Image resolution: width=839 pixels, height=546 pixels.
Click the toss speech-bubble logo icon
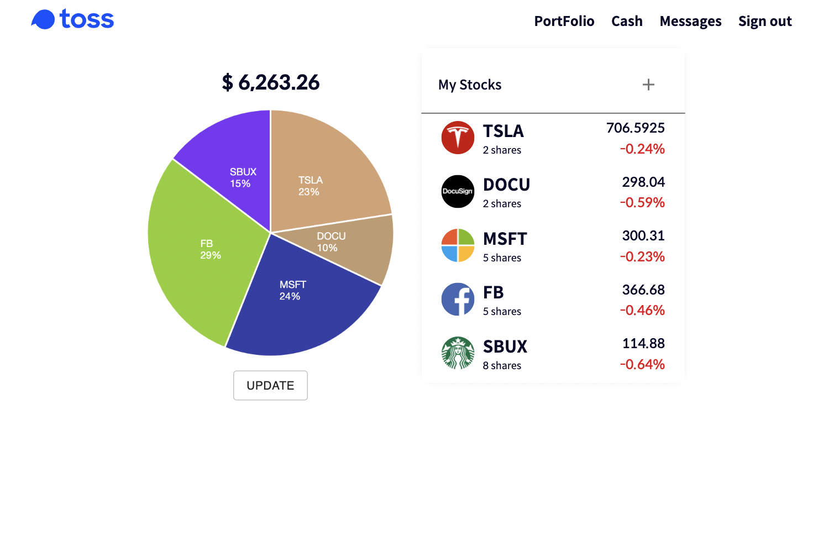coord(43,19)
